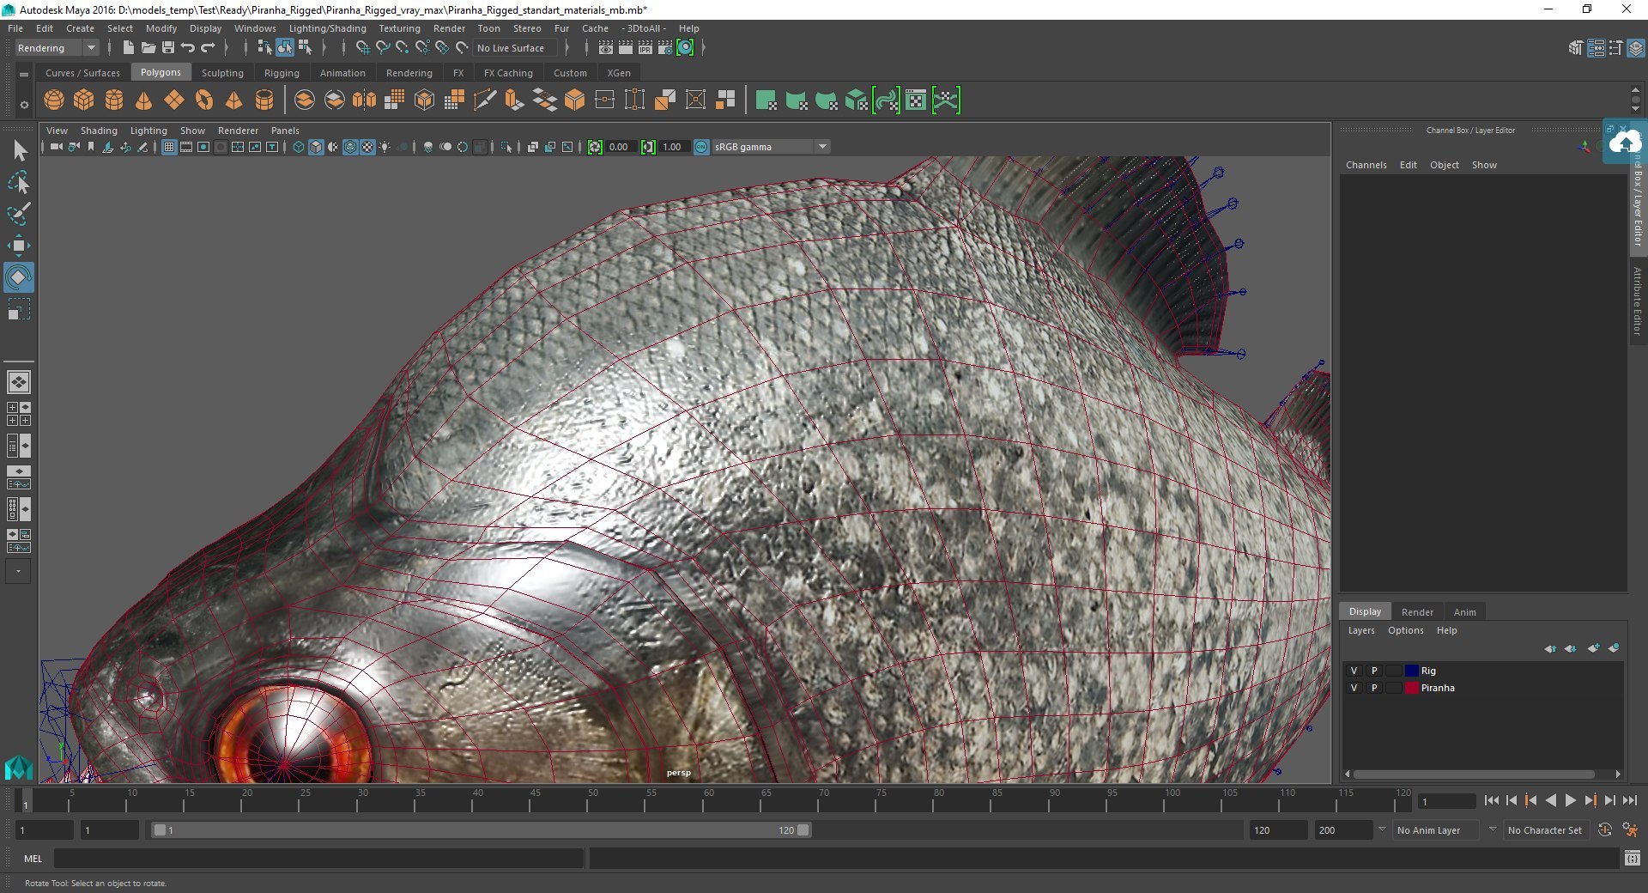Toggle visibility V of Piranha layer

1354,688
